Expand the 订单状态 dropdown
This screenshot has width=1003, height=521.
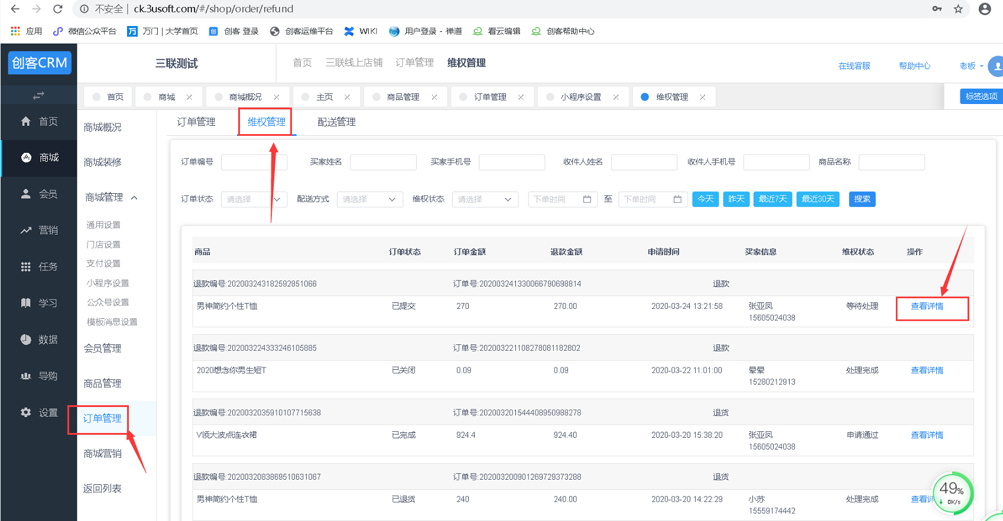254,200
